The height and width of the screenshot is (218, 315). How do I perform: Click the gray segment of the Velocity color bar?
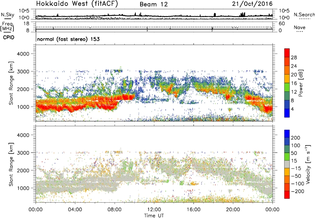[x=287, y=164]
